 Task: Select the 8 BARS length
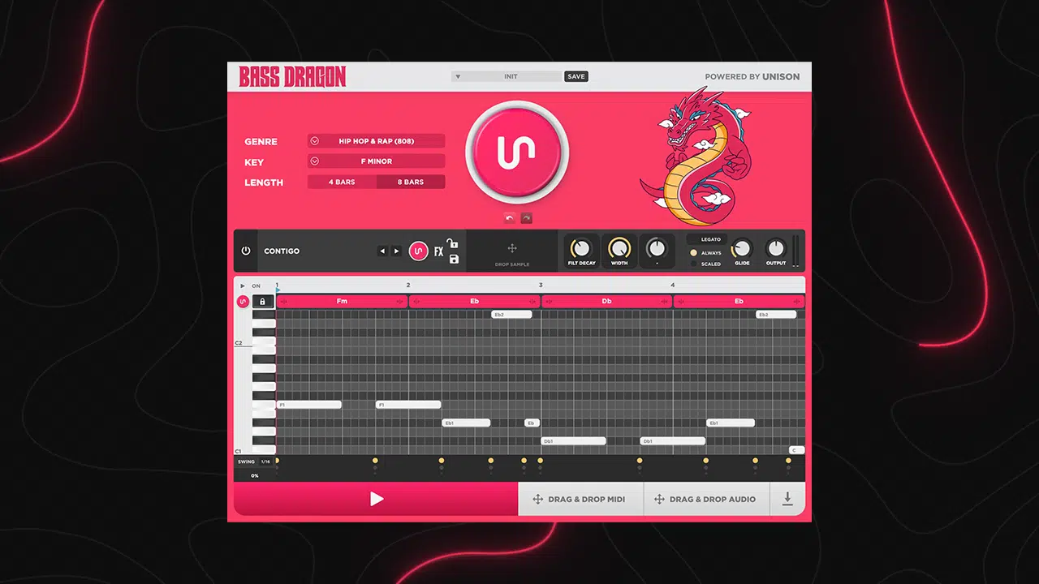pos(411,182)
